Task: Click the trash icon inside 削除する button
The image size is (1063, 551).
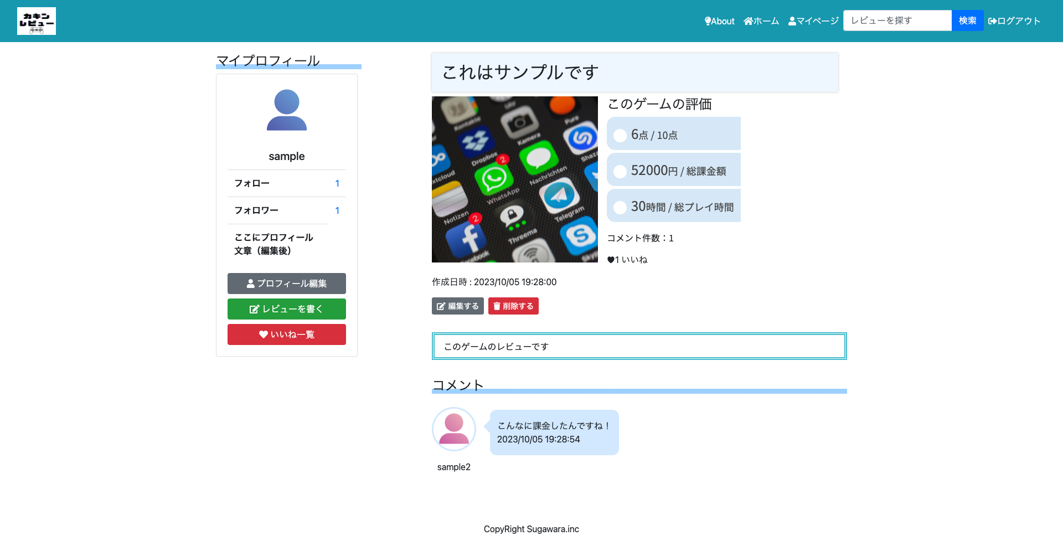Action: click(498, 306)
